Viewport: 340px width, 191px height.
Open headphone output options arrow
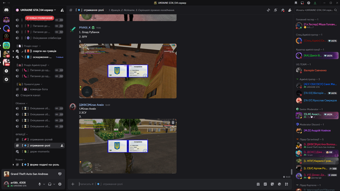click(x=54, y=184)
